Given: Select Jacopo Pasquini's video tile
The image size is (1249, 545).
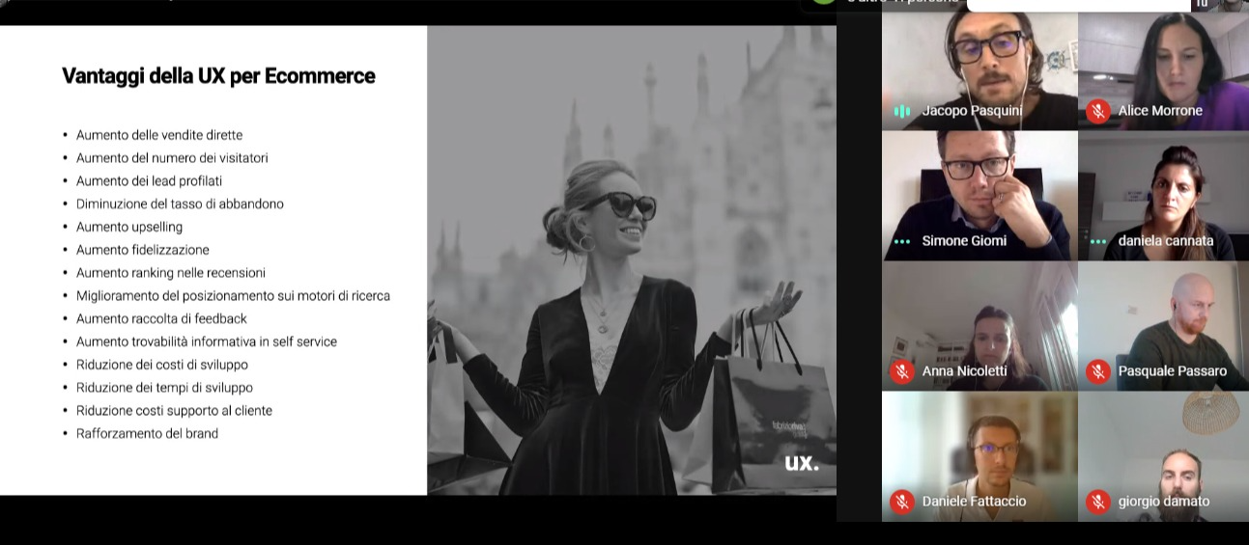Looking at the screenshot, I should [979, 70].
